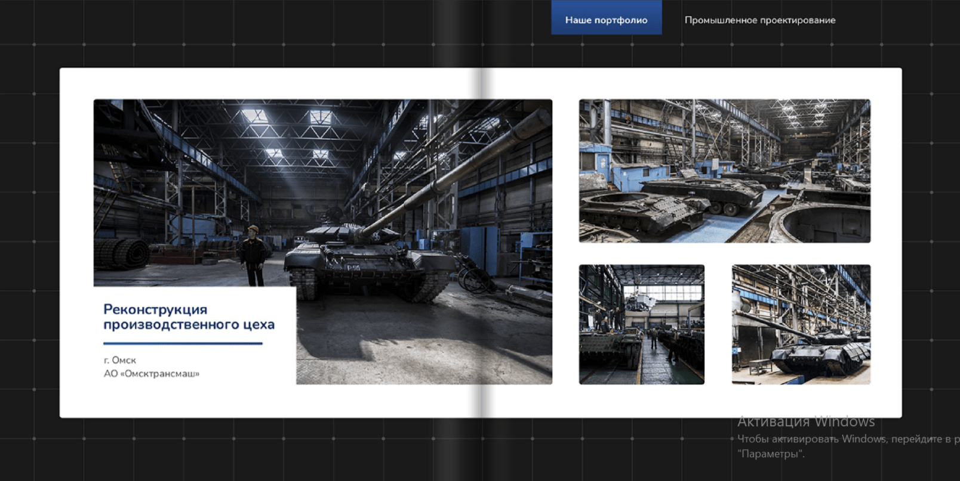Switch to Промышленное проектирование tab
The height and width of the screenshot is (481, 960).
click(x=759, y=20)
